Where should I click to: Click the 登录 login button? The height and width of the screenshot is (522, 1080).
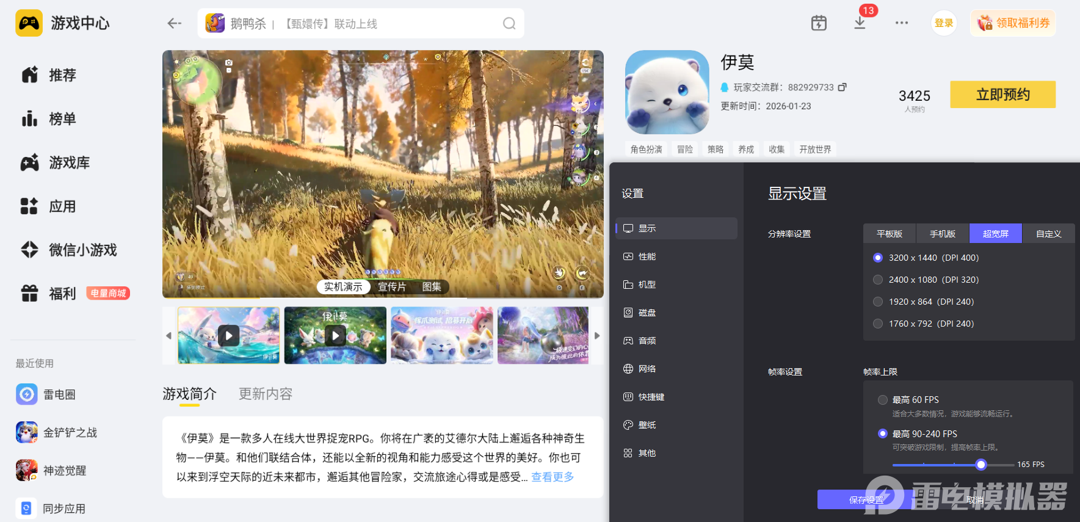(944, 23)
